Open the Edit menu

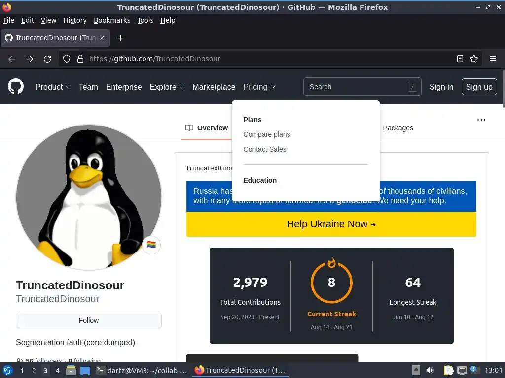(x=28, y=20)
